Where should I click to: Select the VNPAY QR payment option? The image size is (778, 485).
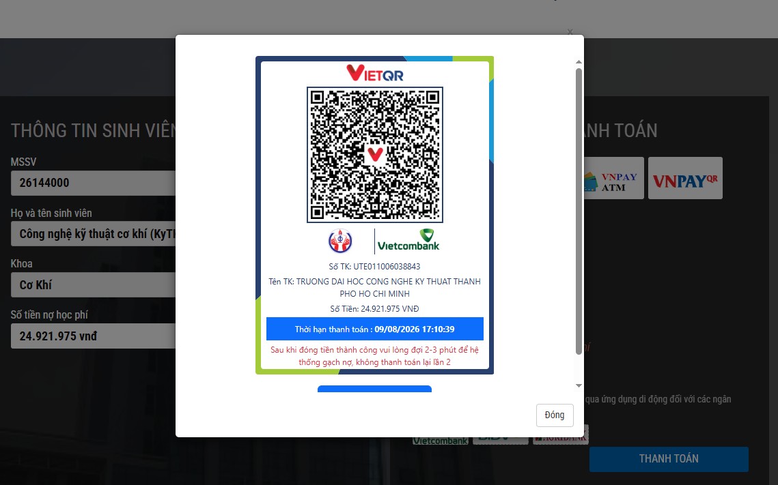(x=685, y=178)
